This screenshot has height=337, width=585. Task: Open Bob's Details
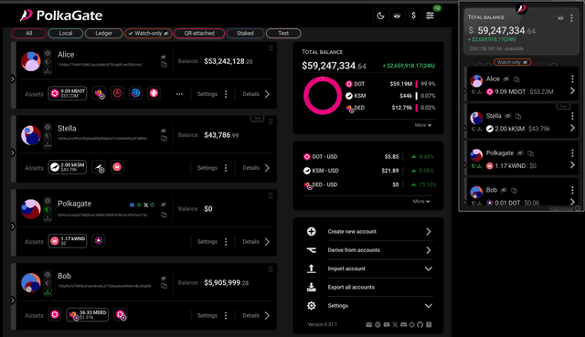256,315
